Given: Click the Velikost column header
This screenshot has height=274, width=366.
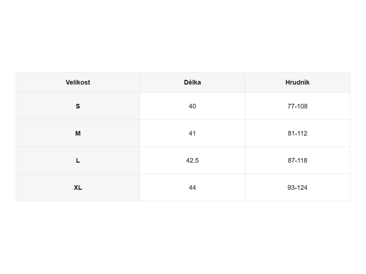Looking at the screenshot, I should [78, 82].
